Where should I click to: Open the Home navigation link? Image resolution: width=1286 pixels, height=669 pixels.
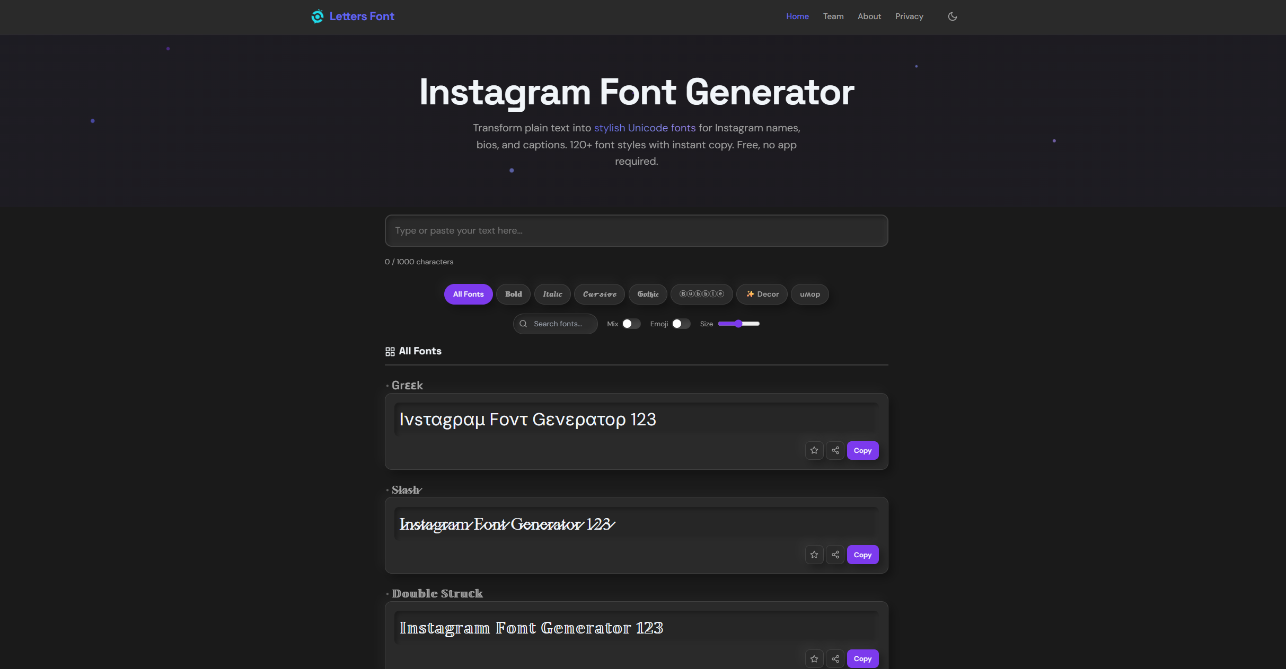click(x=797, y=16)
